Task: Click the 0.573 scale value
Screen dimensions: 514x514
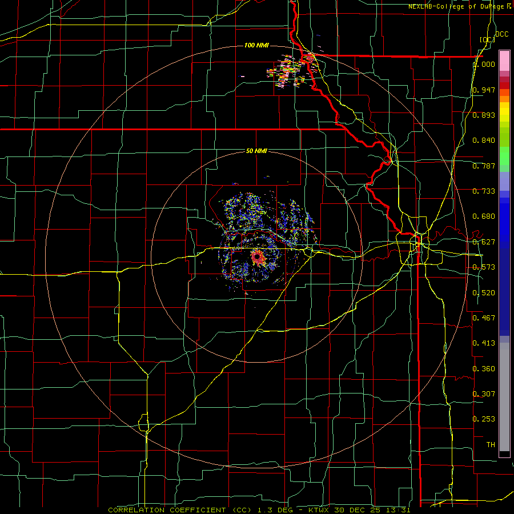Action: coord(484,267)
